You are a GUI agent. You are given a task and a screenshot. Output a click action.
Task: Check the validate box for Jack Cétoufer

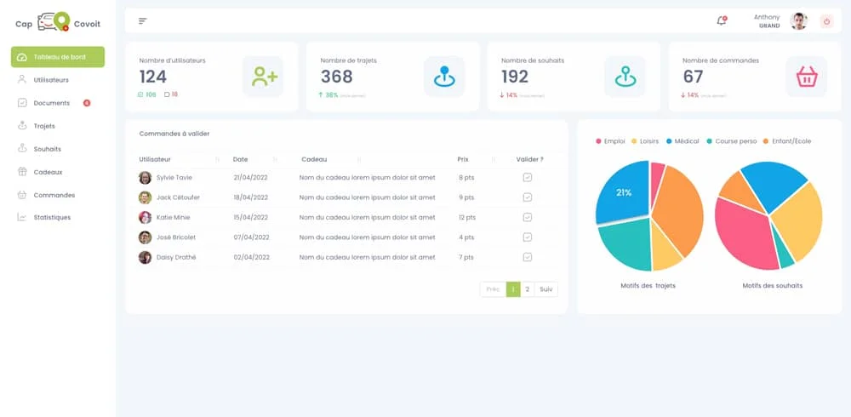(x=527, y=197)
